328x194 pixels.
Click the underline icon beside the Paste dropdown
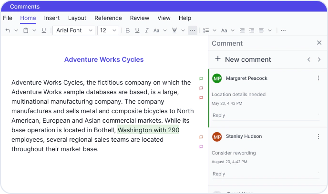click(x=44, y=30)
